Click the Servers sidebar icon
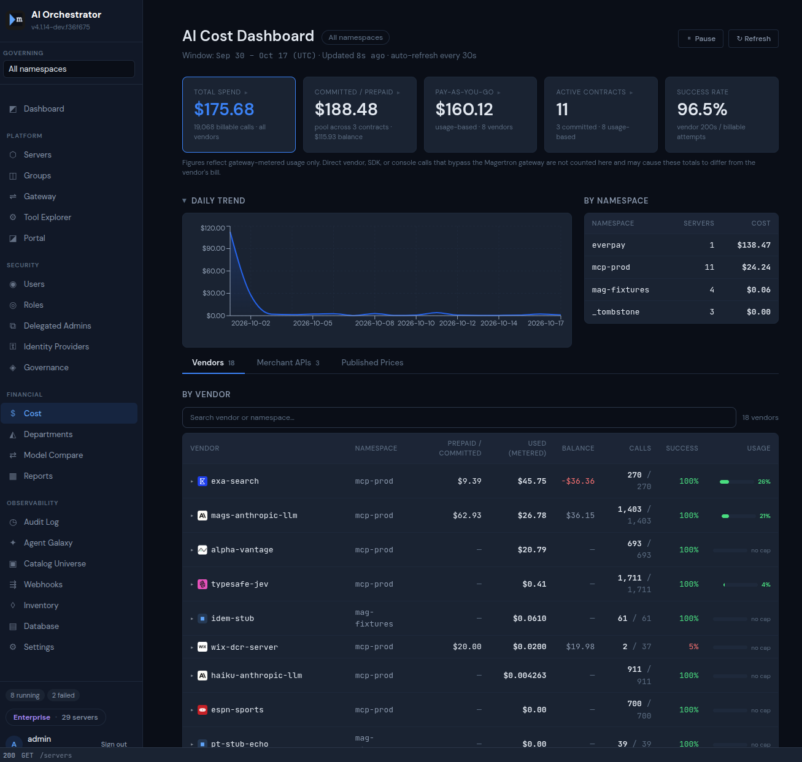 [x=13, y=155]
